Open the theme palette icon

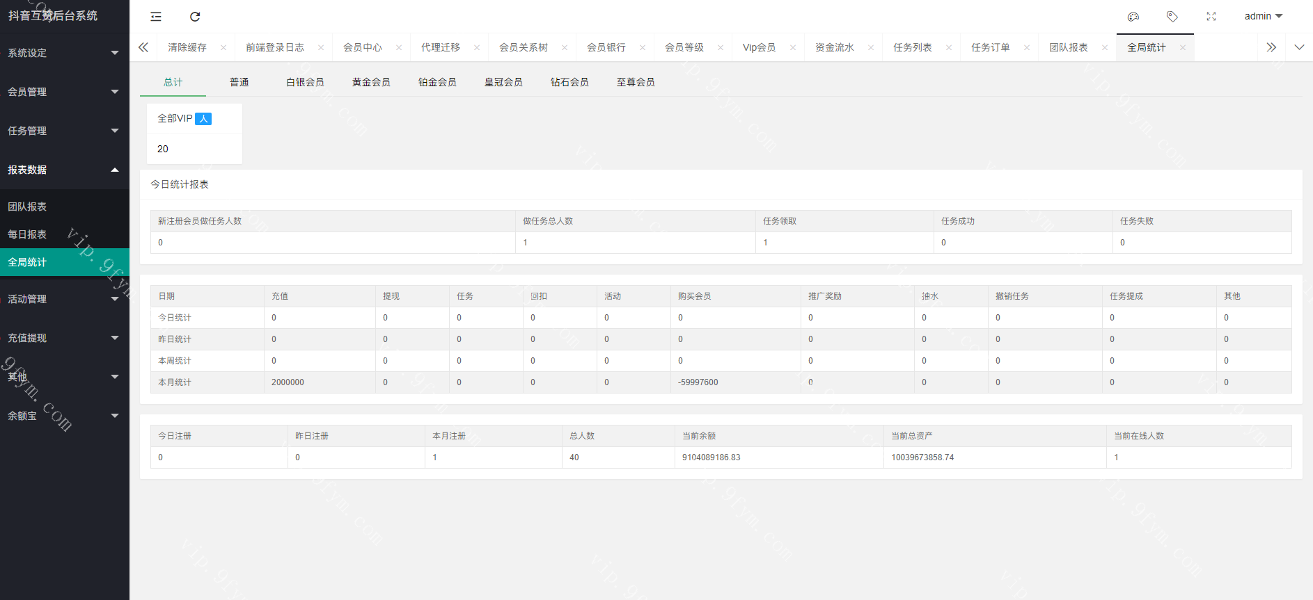coord(1133,17)
